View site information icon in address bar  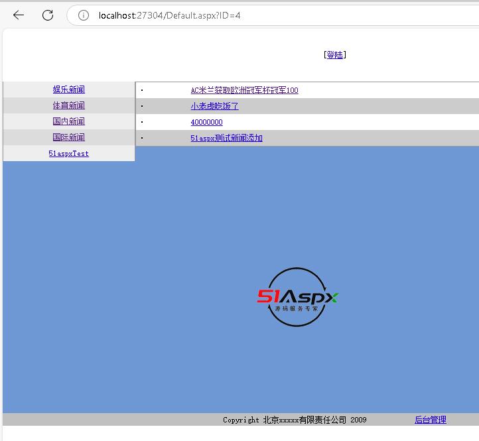click(x=84, y=15)
